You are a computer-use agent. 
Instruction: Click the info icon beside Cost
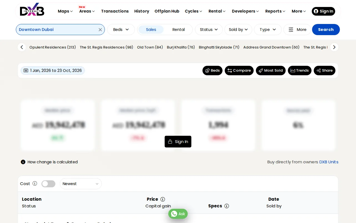click(x=35, y=183)
